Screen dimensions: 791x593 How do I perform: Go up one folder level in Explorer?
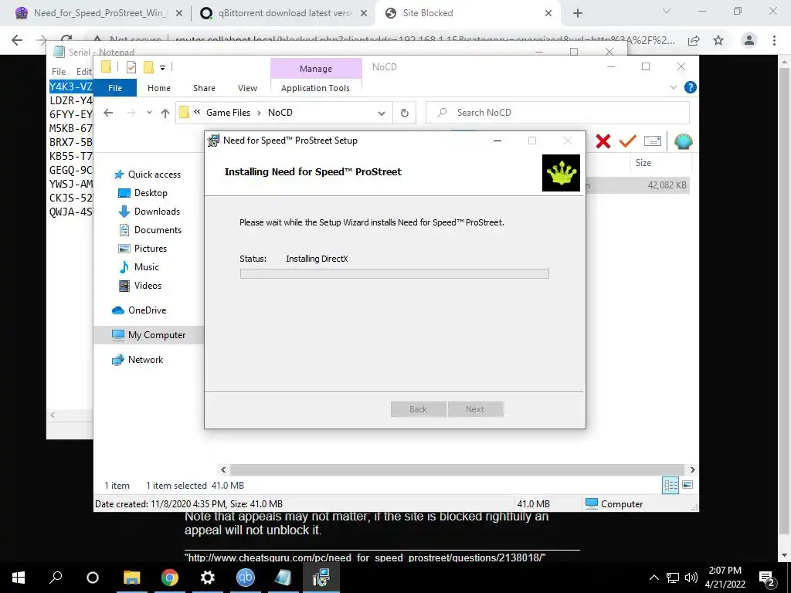click(x=165, y=113)
